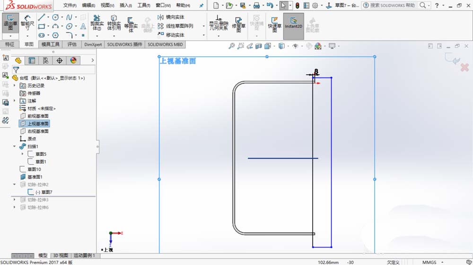473x265 pixels.
Task: Switch to the 特征 ribbon tab
Action: 9,44
